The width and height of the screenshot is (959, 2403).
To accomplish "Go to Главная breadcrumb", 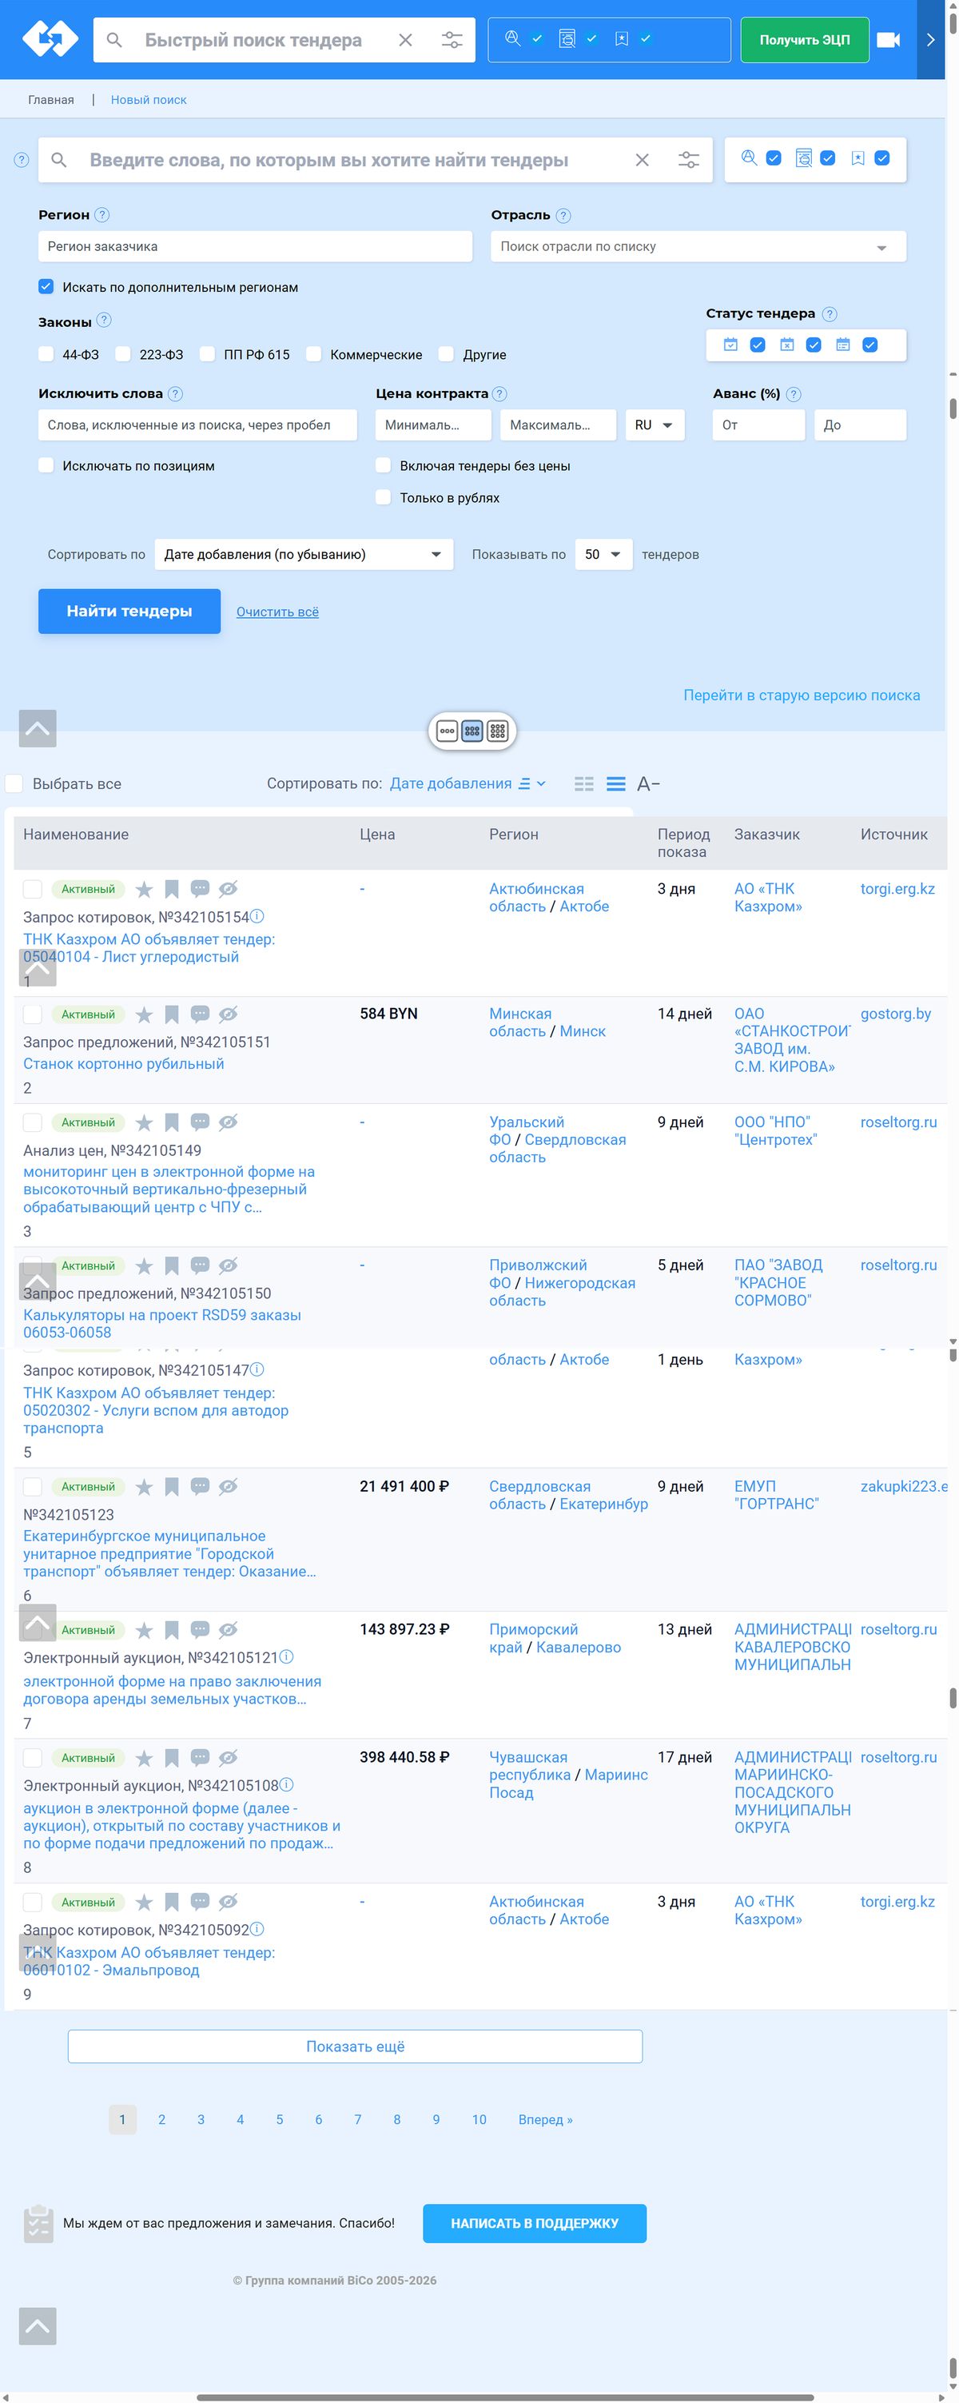I will 50,100.
